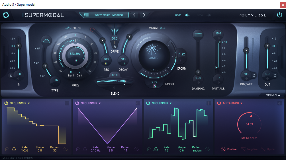Click the XFORM value 1.92

[x=182, y=55]
